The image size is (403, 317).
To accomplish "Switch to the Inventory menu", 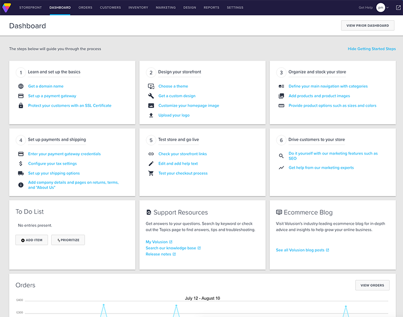I will (x=138, y=8).
